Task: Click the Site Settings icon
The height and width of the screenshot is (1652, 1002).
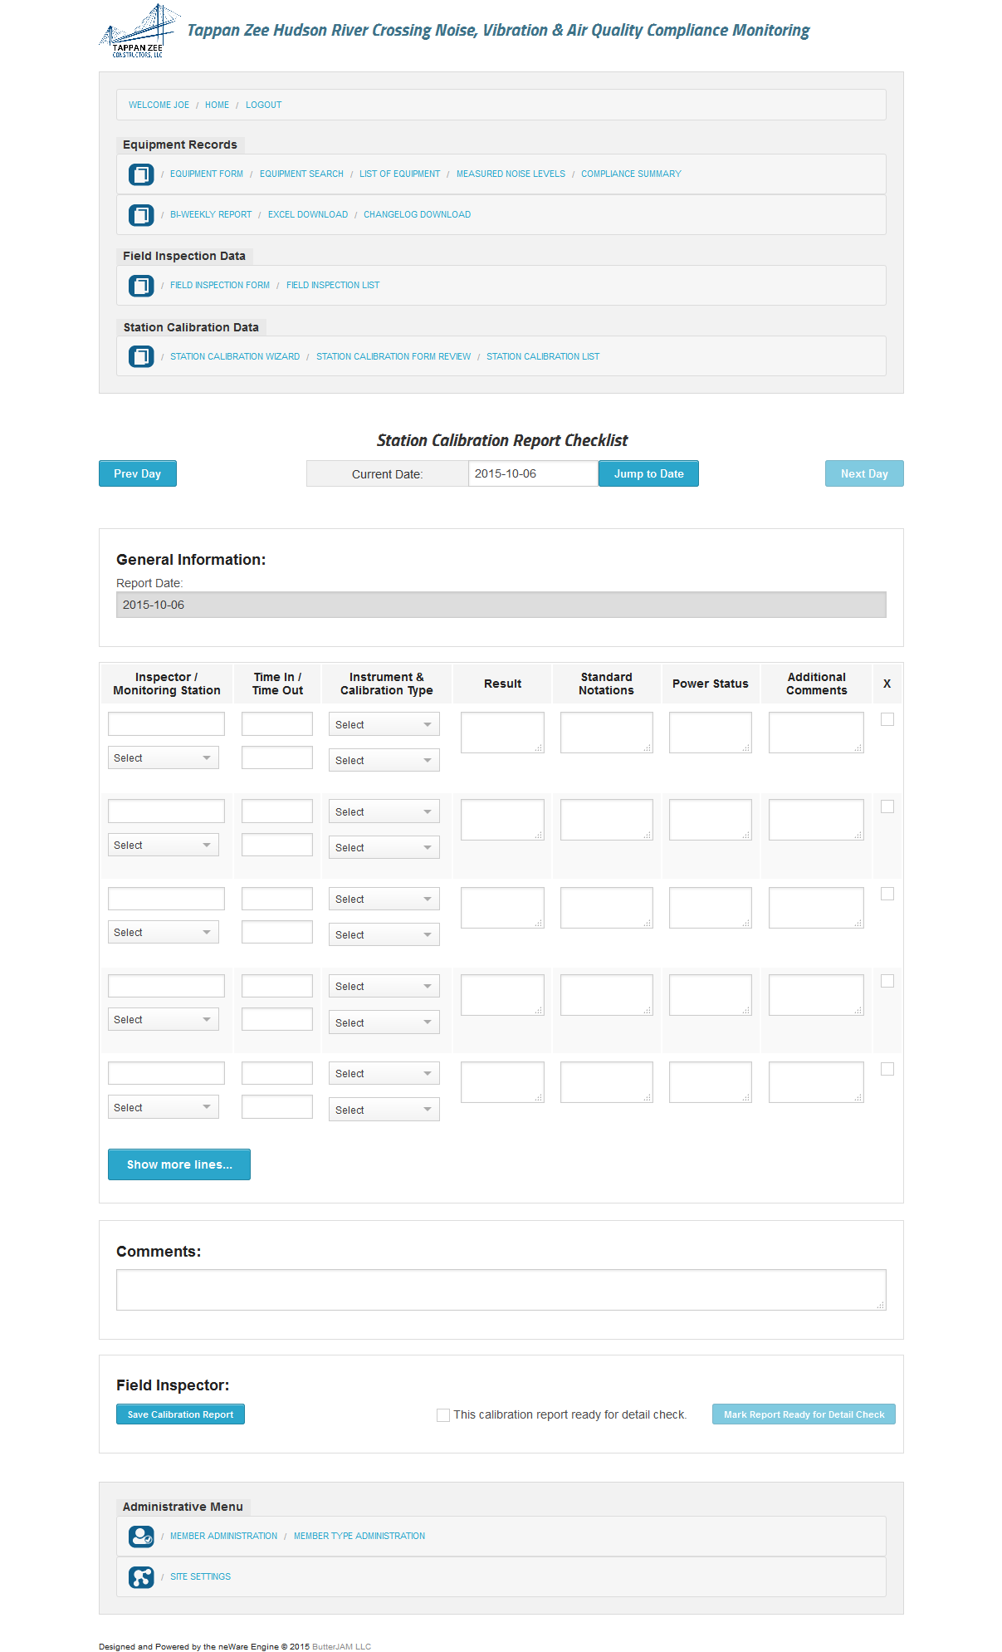Action: click(141, 1577)
